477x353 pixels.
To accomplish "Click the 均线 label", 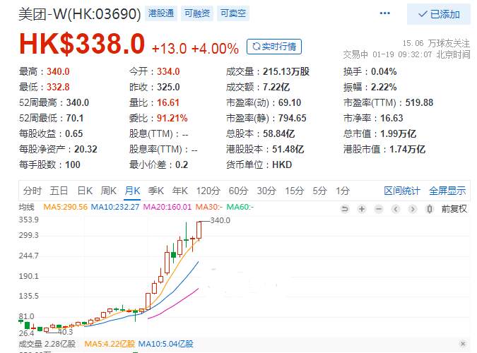I will 26,207.
